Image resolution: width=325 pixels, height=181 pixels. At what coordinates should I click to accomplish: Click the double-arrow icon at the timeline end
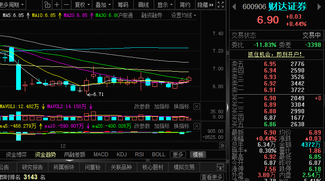222,146
